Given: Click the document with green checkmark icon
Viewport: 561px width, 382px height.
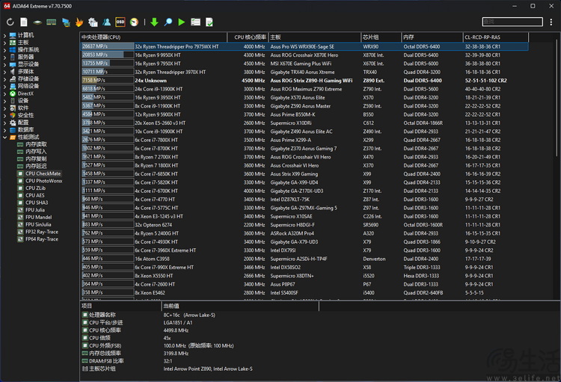Looking at the screenshot, I should coord(209,22).
